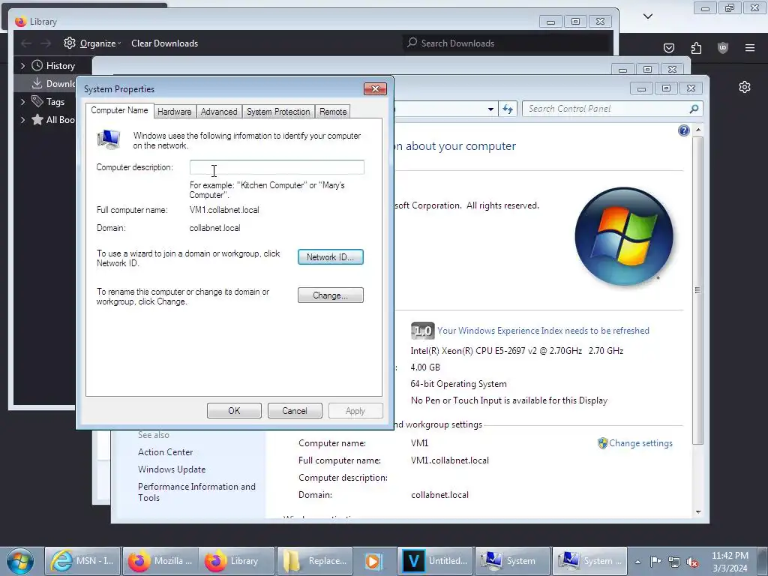
Task: Click network tray icon
Action: tap(674, 562)
